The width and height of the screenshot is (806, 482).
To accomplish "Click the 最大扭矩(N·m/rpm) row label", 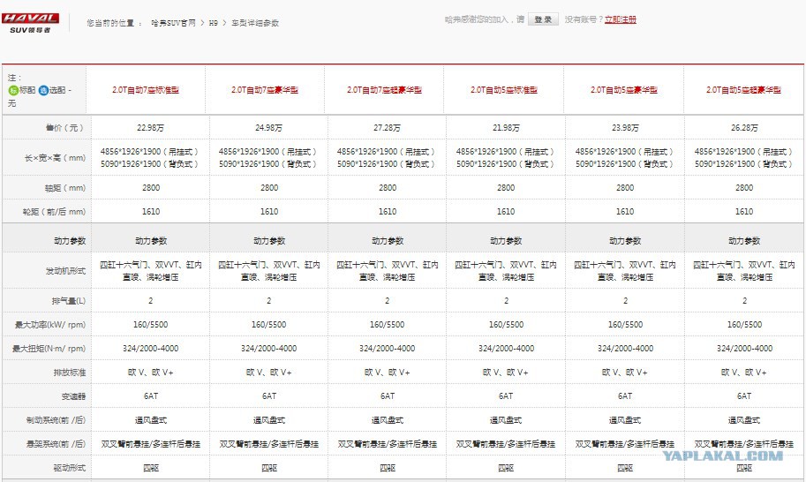I will 49,349.
